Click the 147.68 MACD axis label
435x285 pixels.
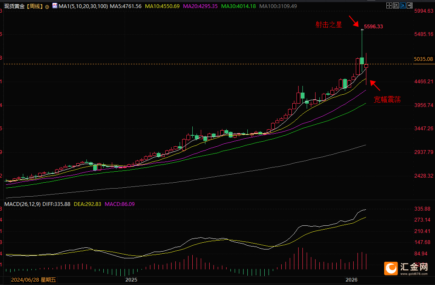pos(422,242)
